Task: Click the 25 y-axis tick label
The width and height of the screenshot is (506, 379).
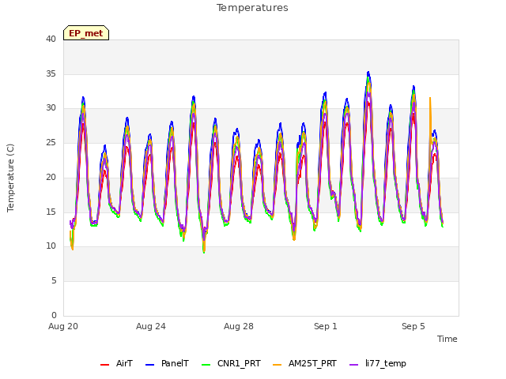Action: (51, 142)
